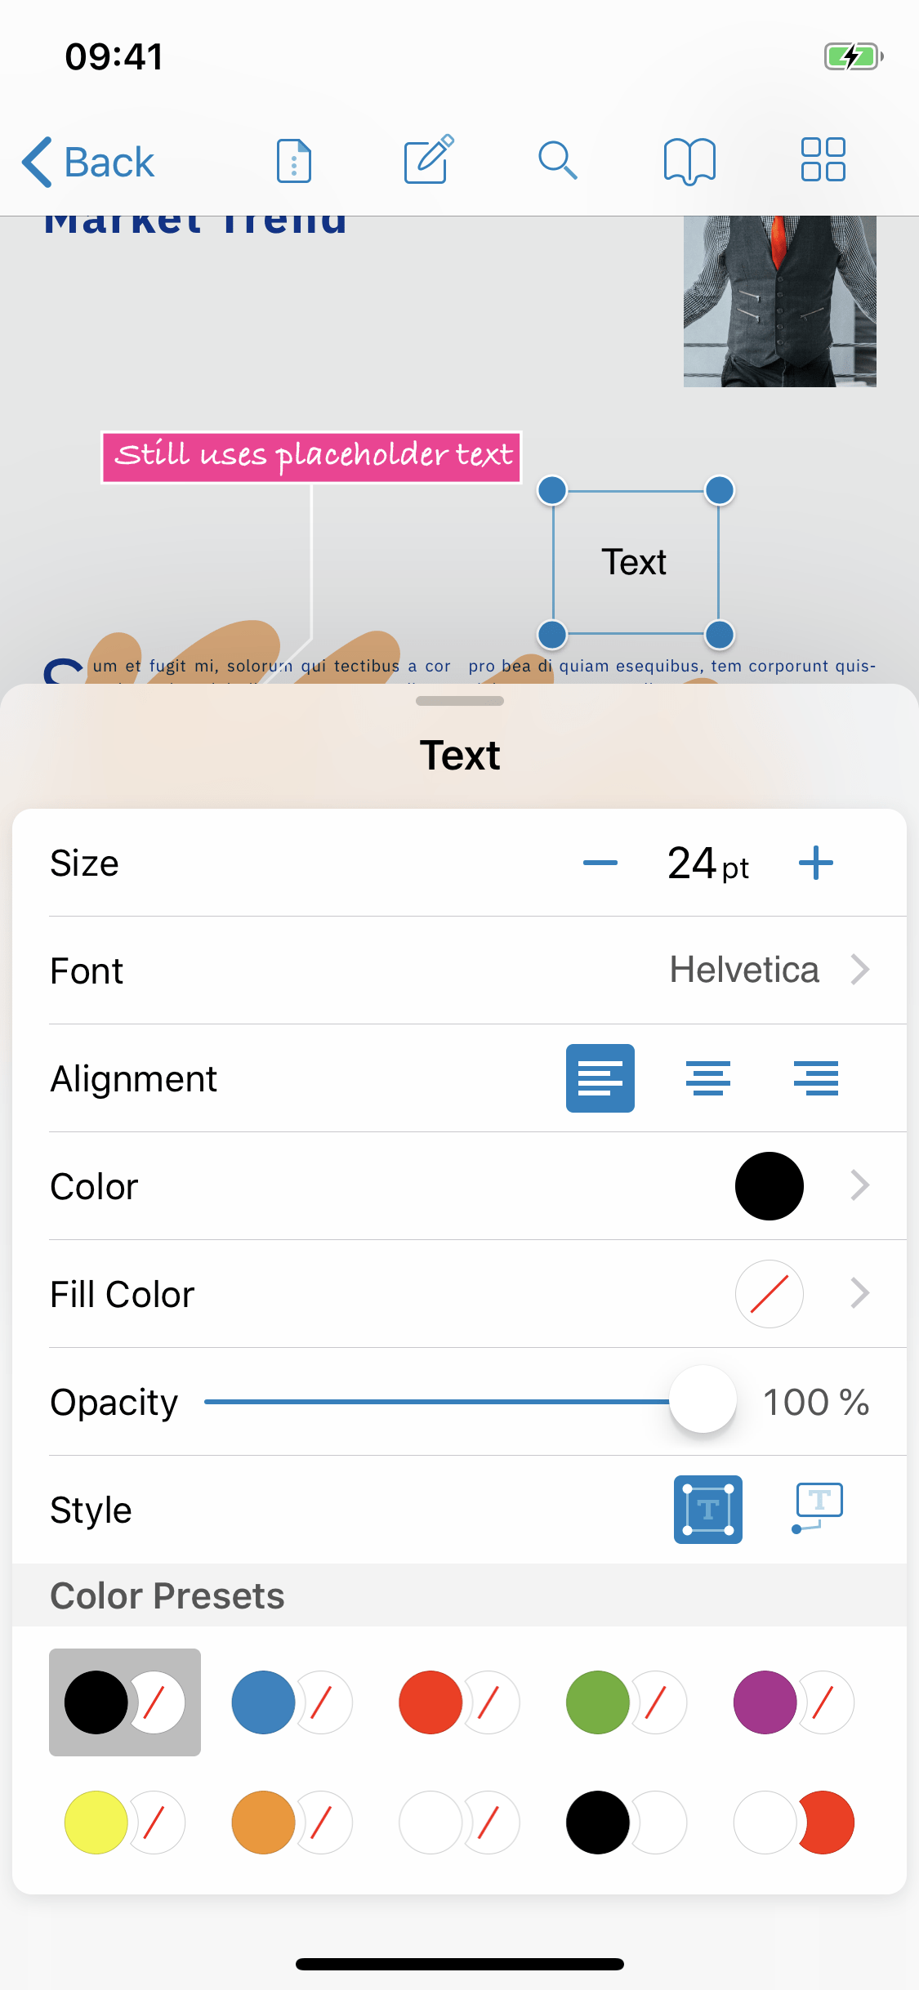Click the Opacity slider handle
This screenshot has width=919, height=1990.
(x=703, y=1400)
